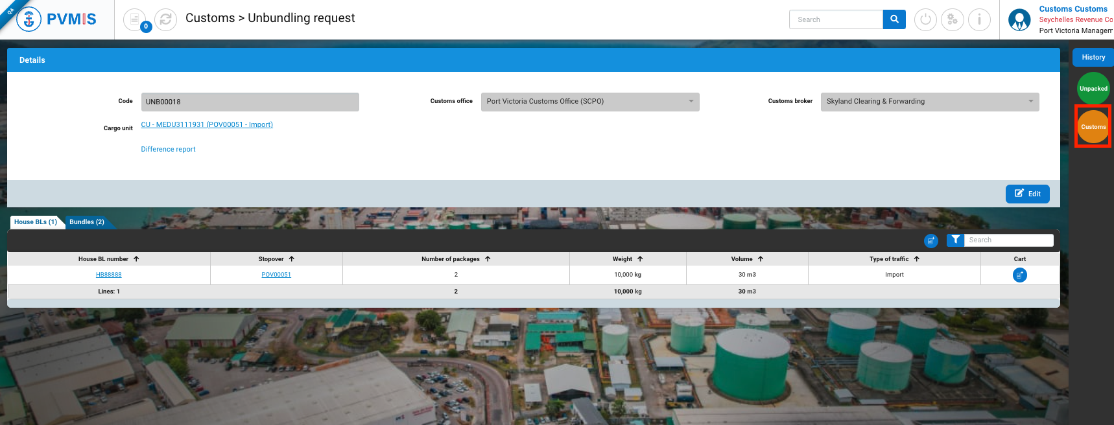Expand the Customs office dropdown

(691, 102)
